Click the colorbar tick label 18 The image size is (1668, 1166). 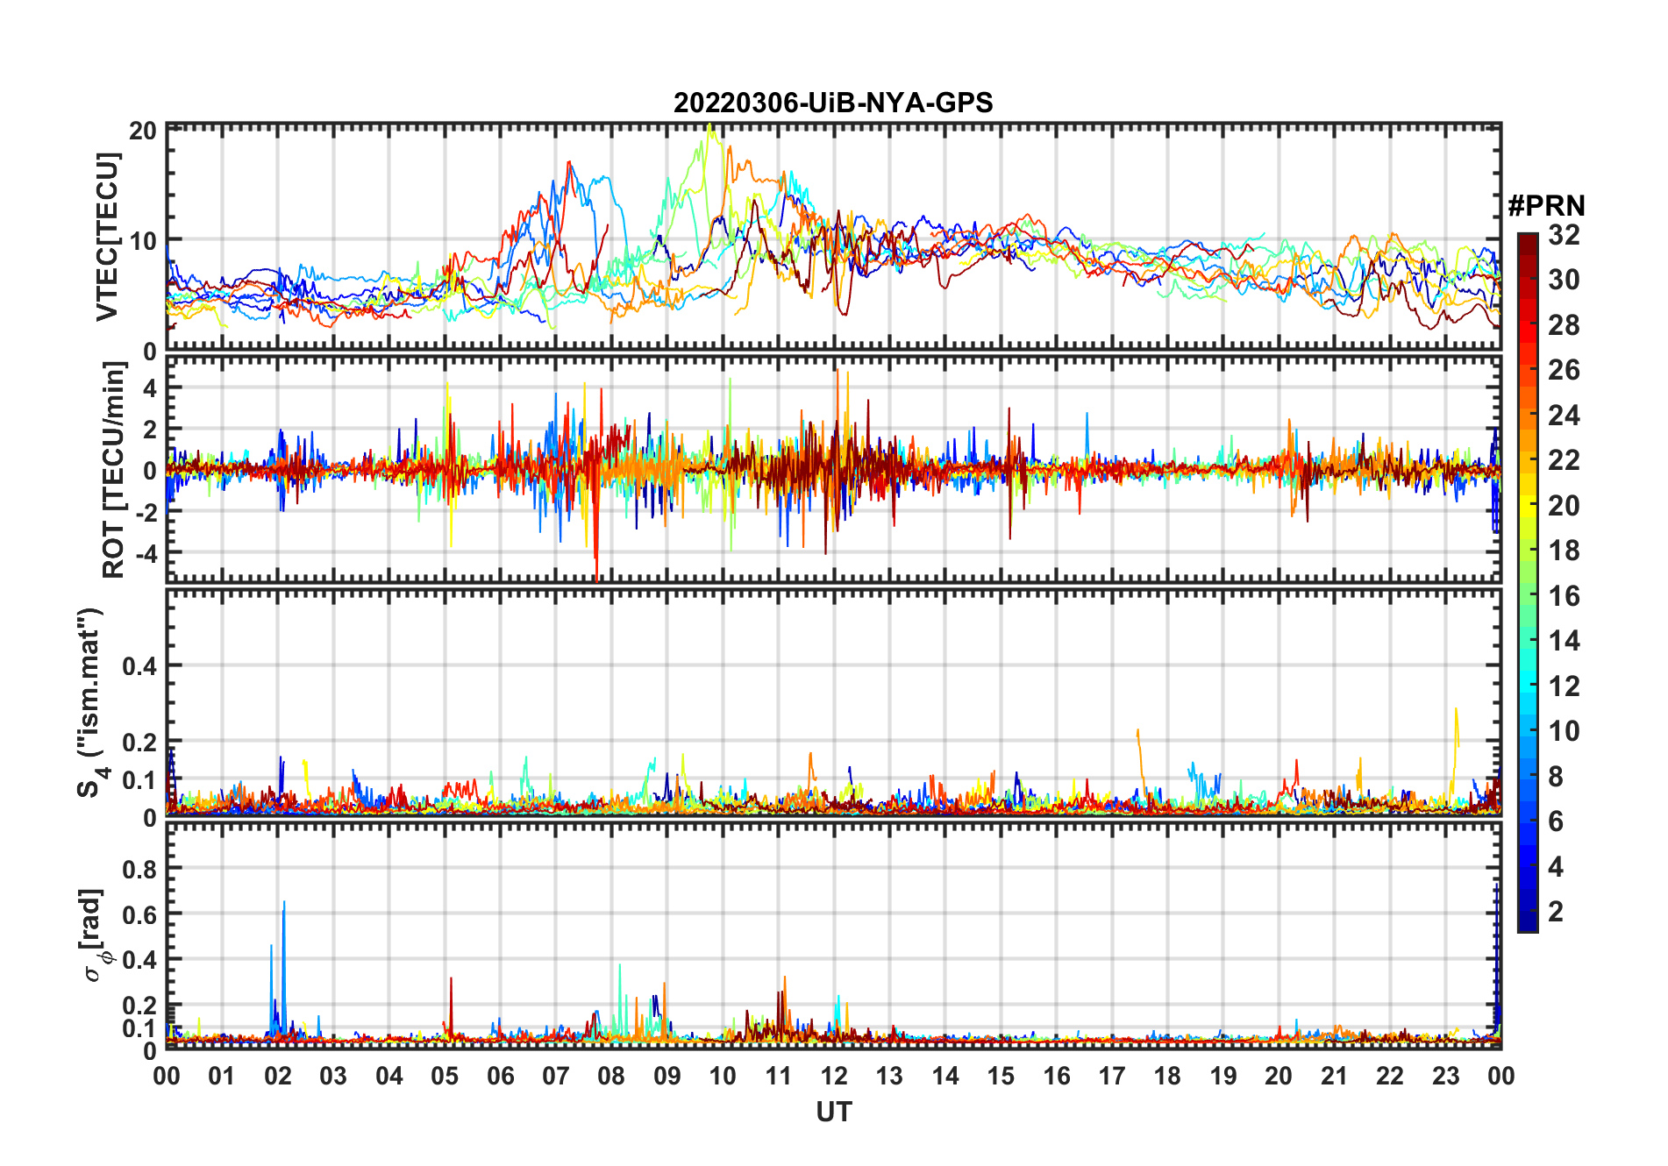(1564, 551)
